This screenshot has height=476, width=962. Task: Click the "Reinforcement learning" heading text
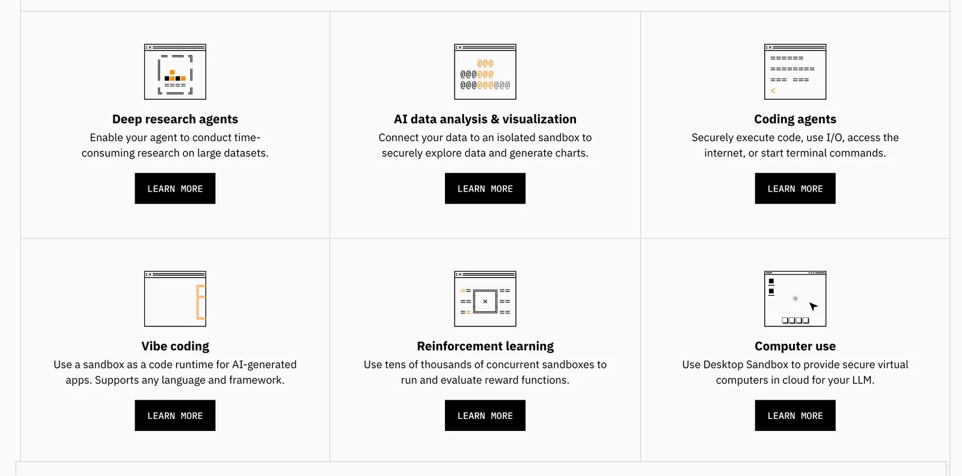click(485, 346)
